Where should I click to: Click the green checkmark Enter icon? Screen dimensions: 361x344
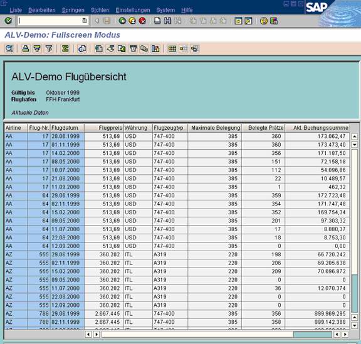point(8,21)
